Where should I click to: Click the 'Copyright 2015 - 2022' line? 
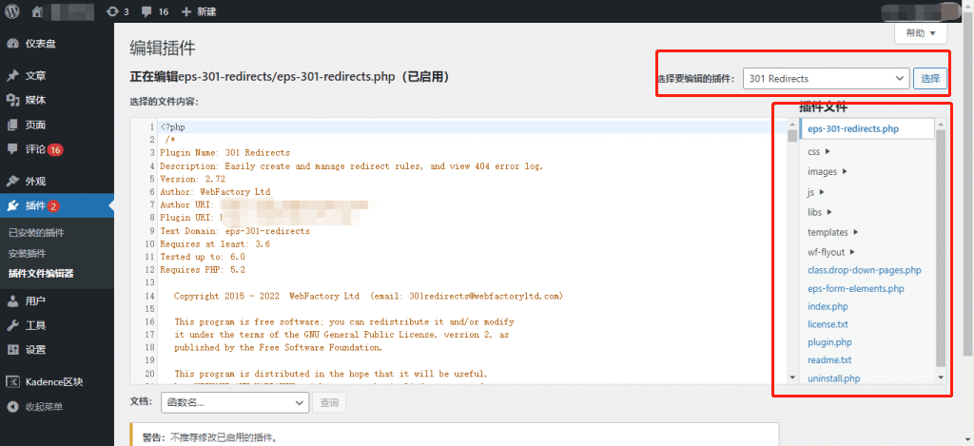coord(368,297)
